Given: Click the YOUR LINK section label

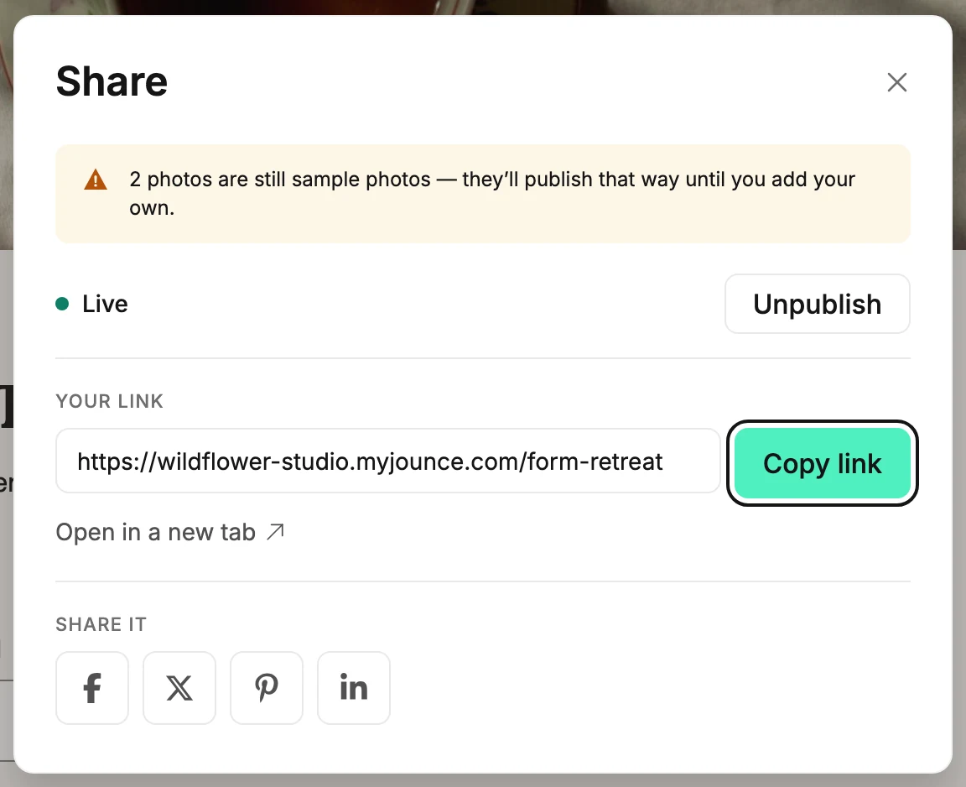Looking at the screenshot, I should 110,401.
